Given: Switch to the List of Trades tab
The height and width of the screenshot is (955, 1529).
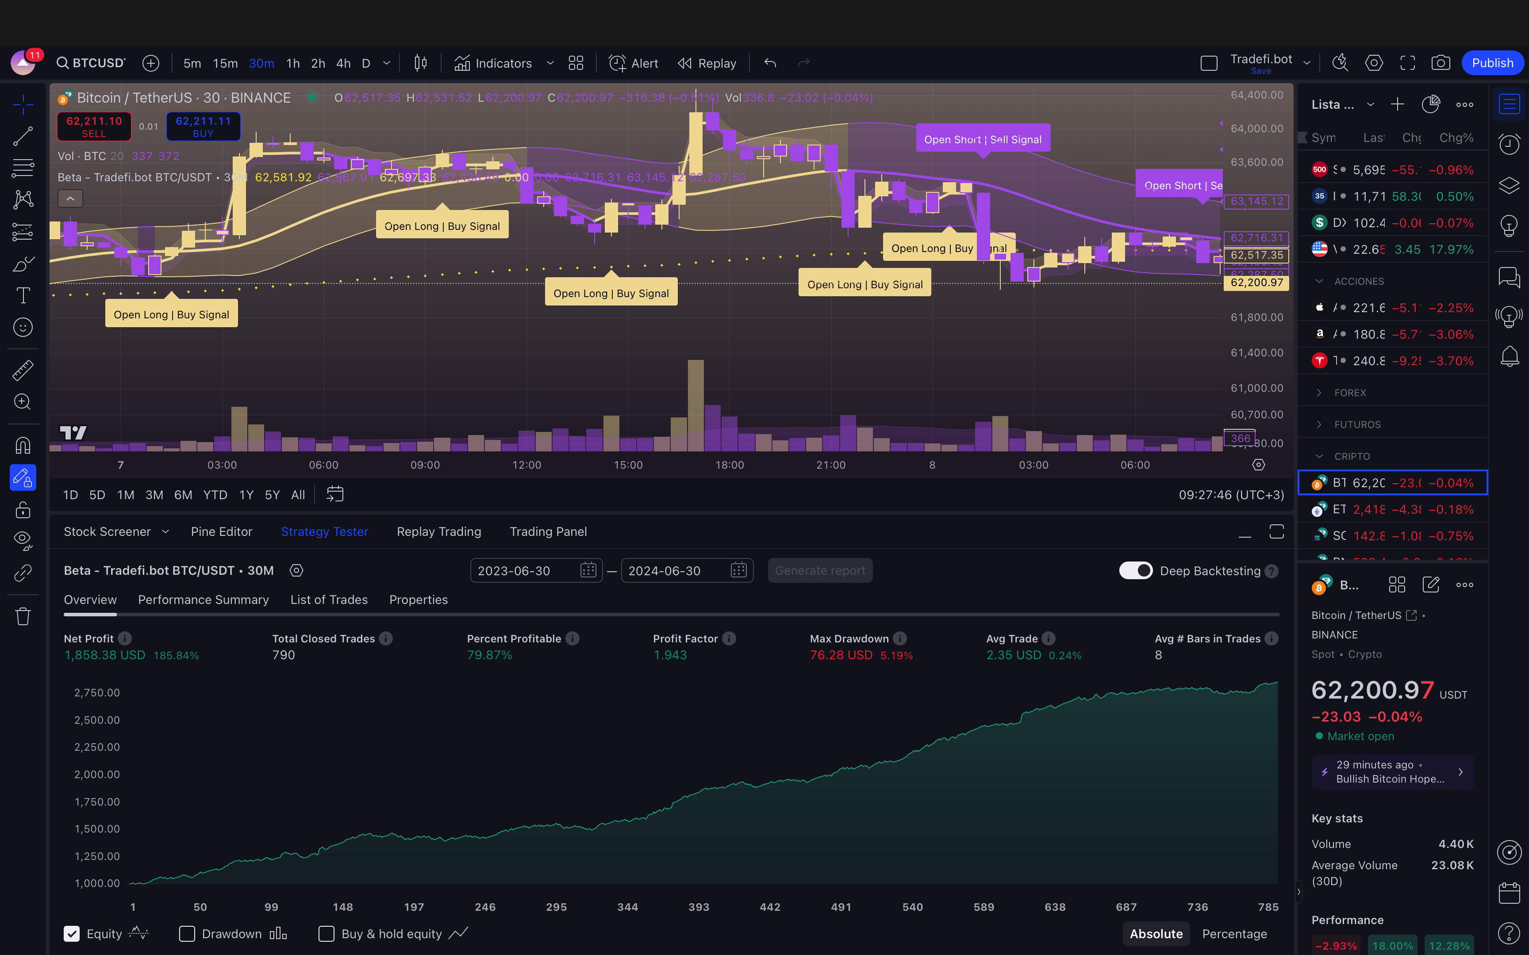Looking at the screenshot, I should pyautogui.click(x=329, y=600).
